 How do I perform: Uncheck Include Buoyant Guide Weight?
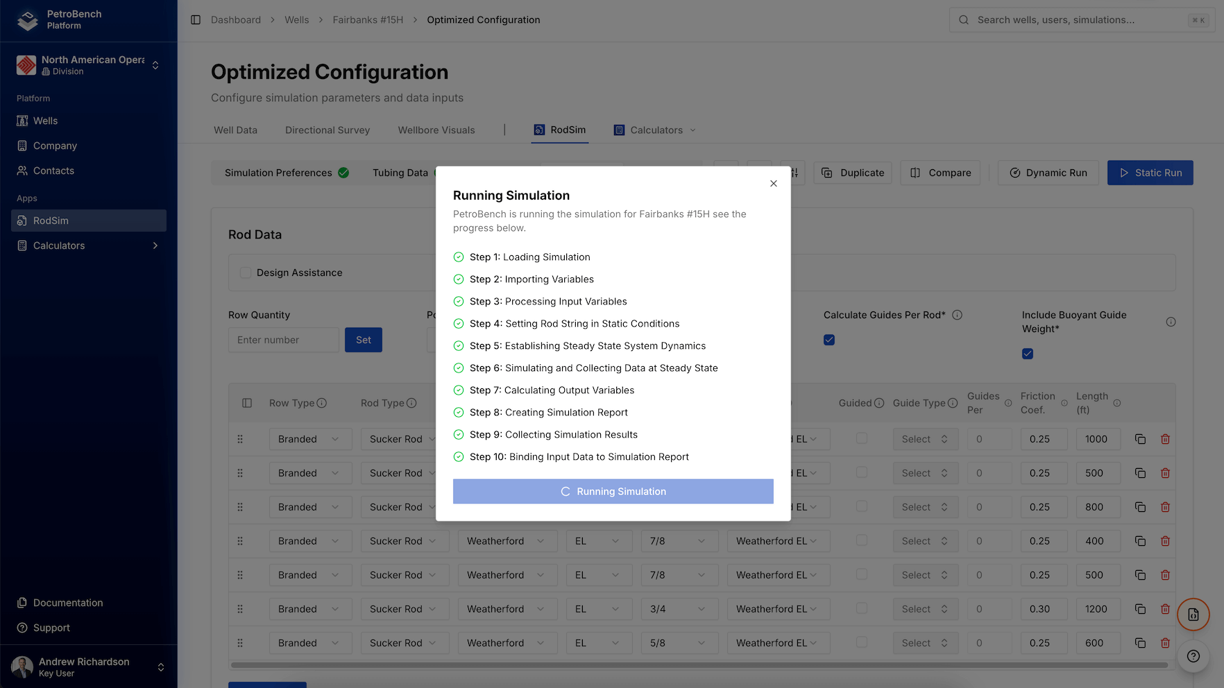(x=1028, y=354)
